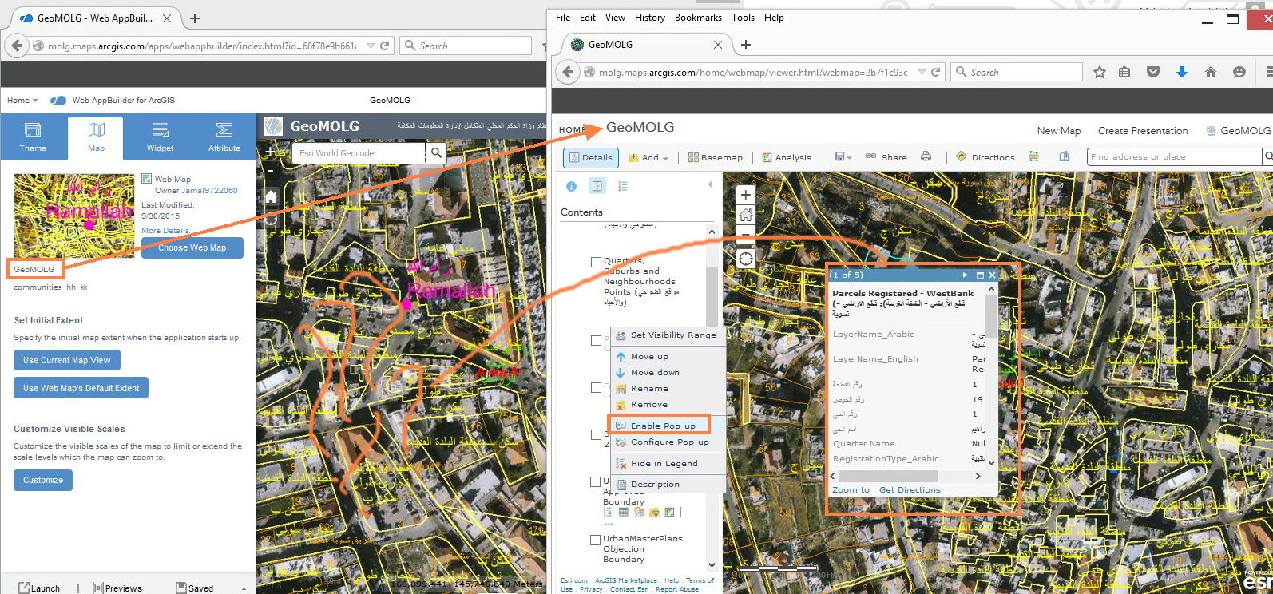Click the Find my location button
The width and height of the screenshot is (1273, 594).
pyautogui.click(x=745, y=259)
